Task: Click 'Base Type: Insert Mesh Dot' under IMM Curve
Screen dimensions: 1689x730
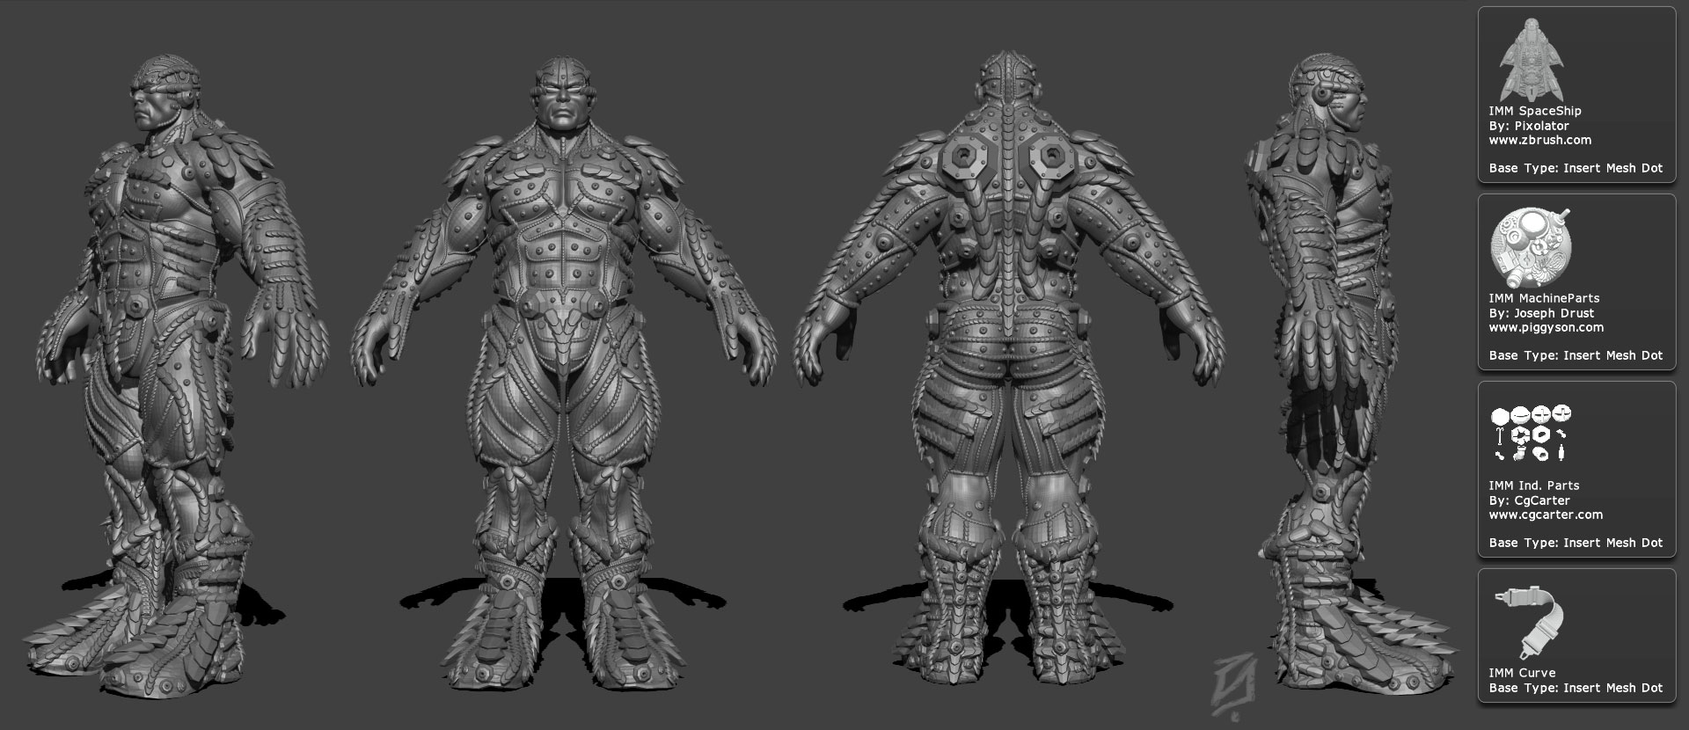Action: (1576, 688)
